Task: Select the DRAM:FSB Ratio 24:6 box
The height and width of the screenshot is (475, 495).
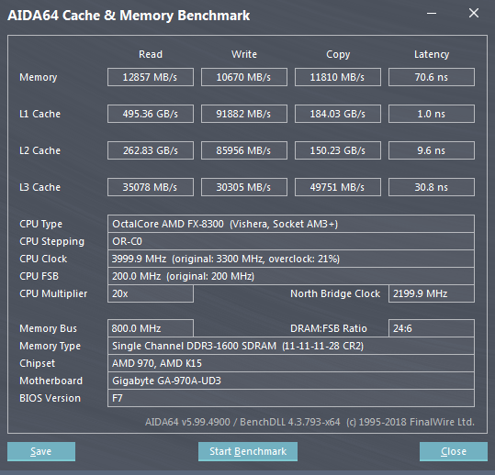Action: tap(432, 328)
